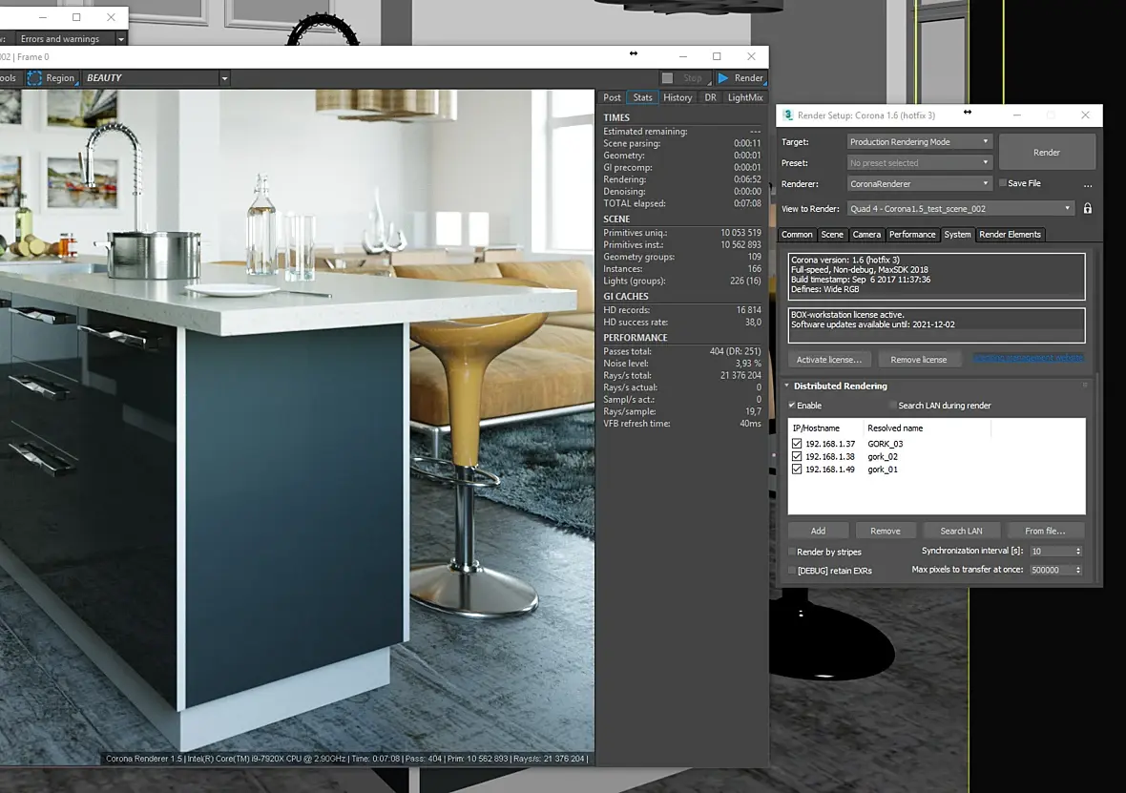
Task: Click the lock view icon beside View to Render
Action: [1087, 208]
